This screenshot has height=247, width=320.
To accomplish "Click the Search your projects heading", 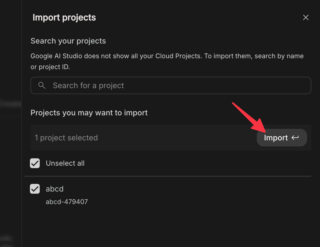I will pos(68,41).
